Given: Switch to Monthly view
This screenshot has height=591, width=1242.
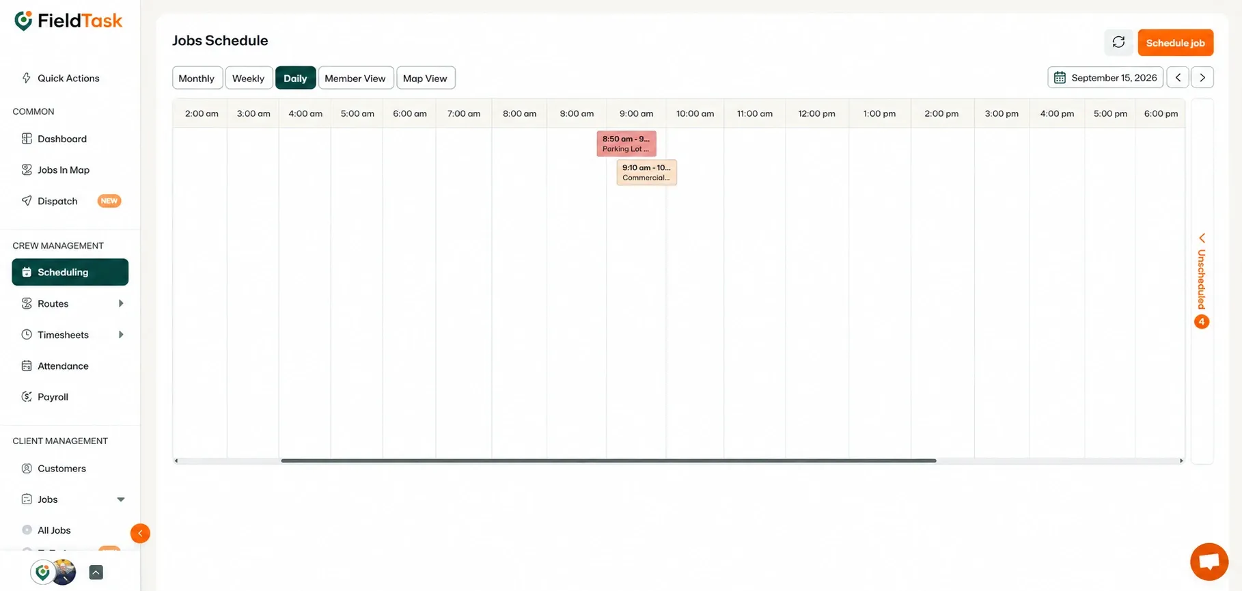Looking at the screenshot, I should coord(197,78).
